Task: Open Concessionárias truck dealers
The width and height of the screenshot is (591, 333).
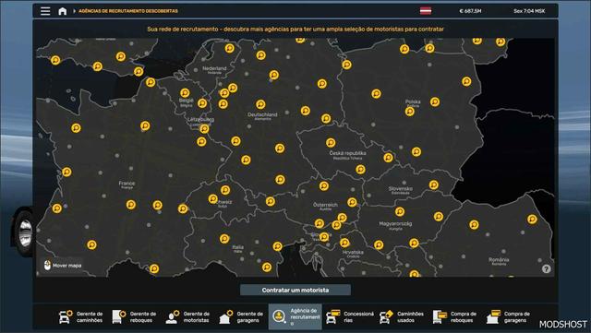Action: (350, 316)
